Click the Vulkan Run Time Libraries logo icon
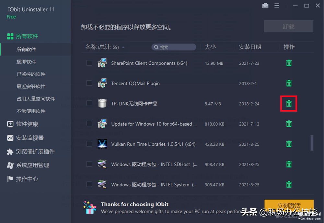The height and width of the screenshot is (223, 324). pyautogui.click(x=102, y=144)
